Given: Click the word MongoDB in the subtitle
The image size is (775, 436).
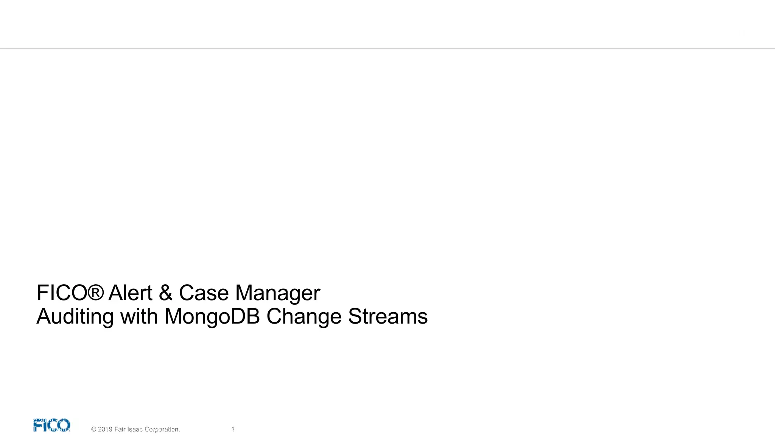Looking at the screenshot, I should pos(212,317).
